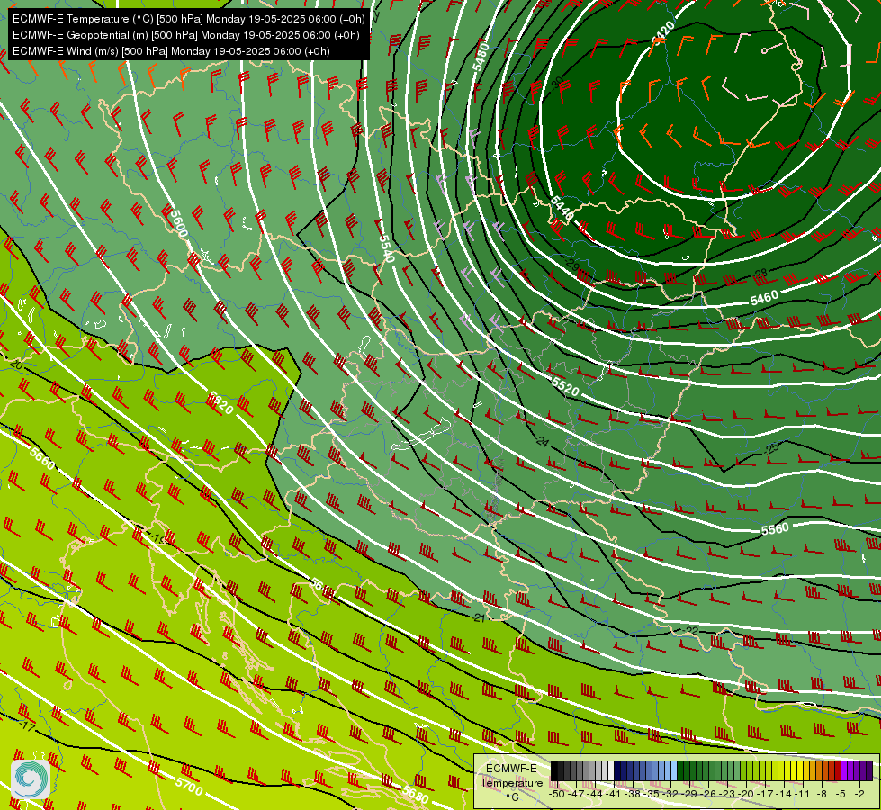Click the 5420 geopotential contour label
The width and height of the screenshot is (881, 810).
point(663,31)
